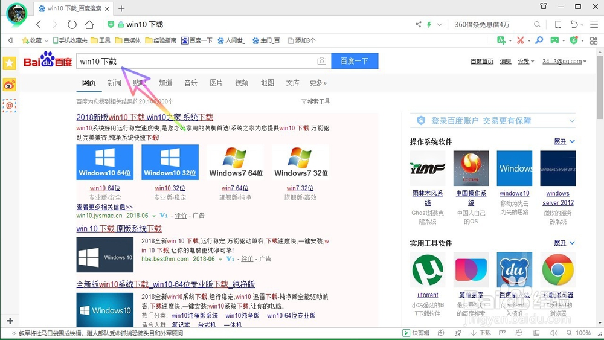Click the undo closed tab icon

pyautogui.click(x=574, y=24)
